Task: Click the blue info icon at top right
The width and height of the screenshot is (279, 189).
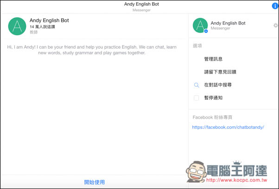Action: click(275, 6)
